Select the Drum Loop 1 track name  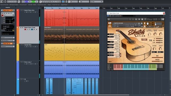[28, 62]
